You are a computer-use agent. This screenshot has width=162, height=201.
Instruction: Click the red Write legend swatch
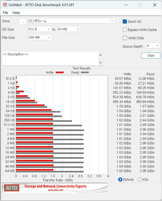click(60, 72)
